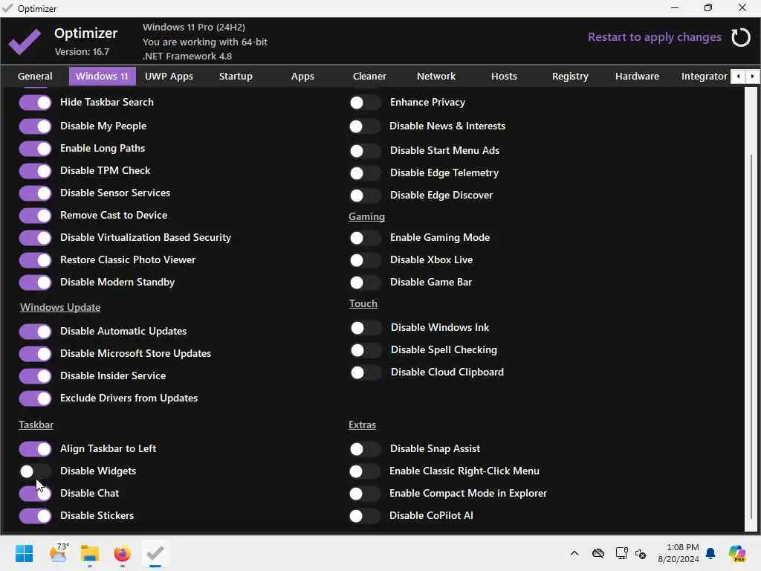Image resolution: width=761 pixels, height=571 pixels.
Task: Enable Disable CoPilot AI switch
Action: click(365, 516)
